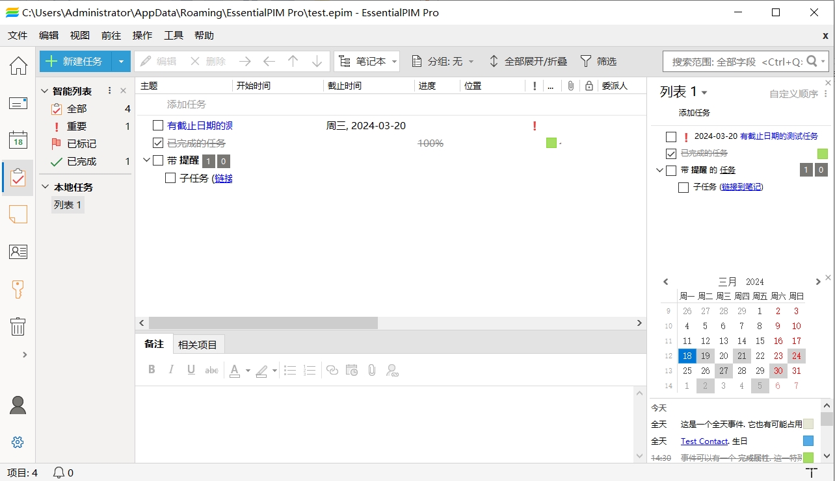Open the Contacts module in sidebar
Viewport: 835px width, 481px height.
pyautogui.click(x=18, y=252)
